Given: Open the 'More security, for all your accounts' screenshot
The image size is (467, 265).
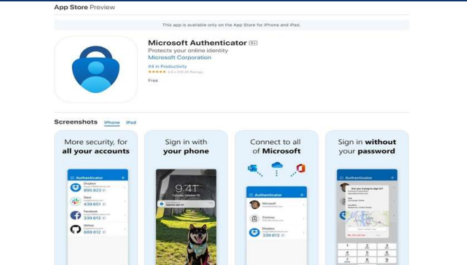Looking at the screenshot, I should coord(96,198).
